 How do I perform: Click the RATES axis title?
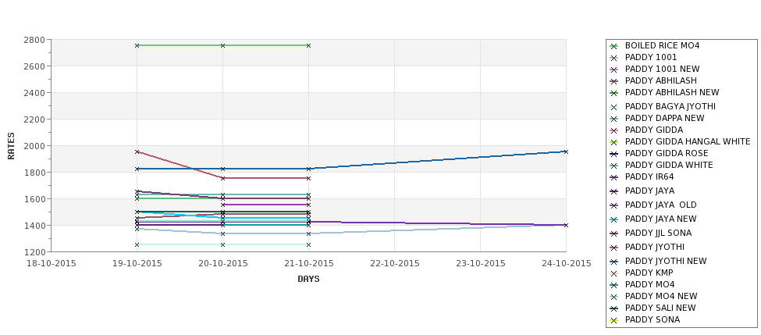click(x=11, y=146)
